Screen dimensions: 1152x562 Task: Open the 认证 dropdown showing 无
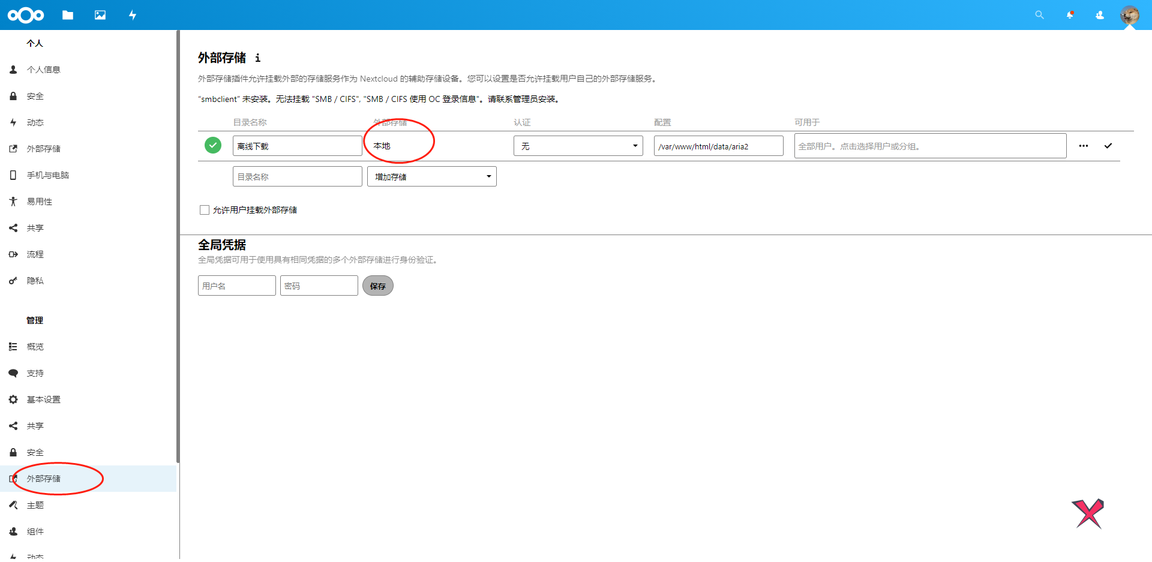578,146
